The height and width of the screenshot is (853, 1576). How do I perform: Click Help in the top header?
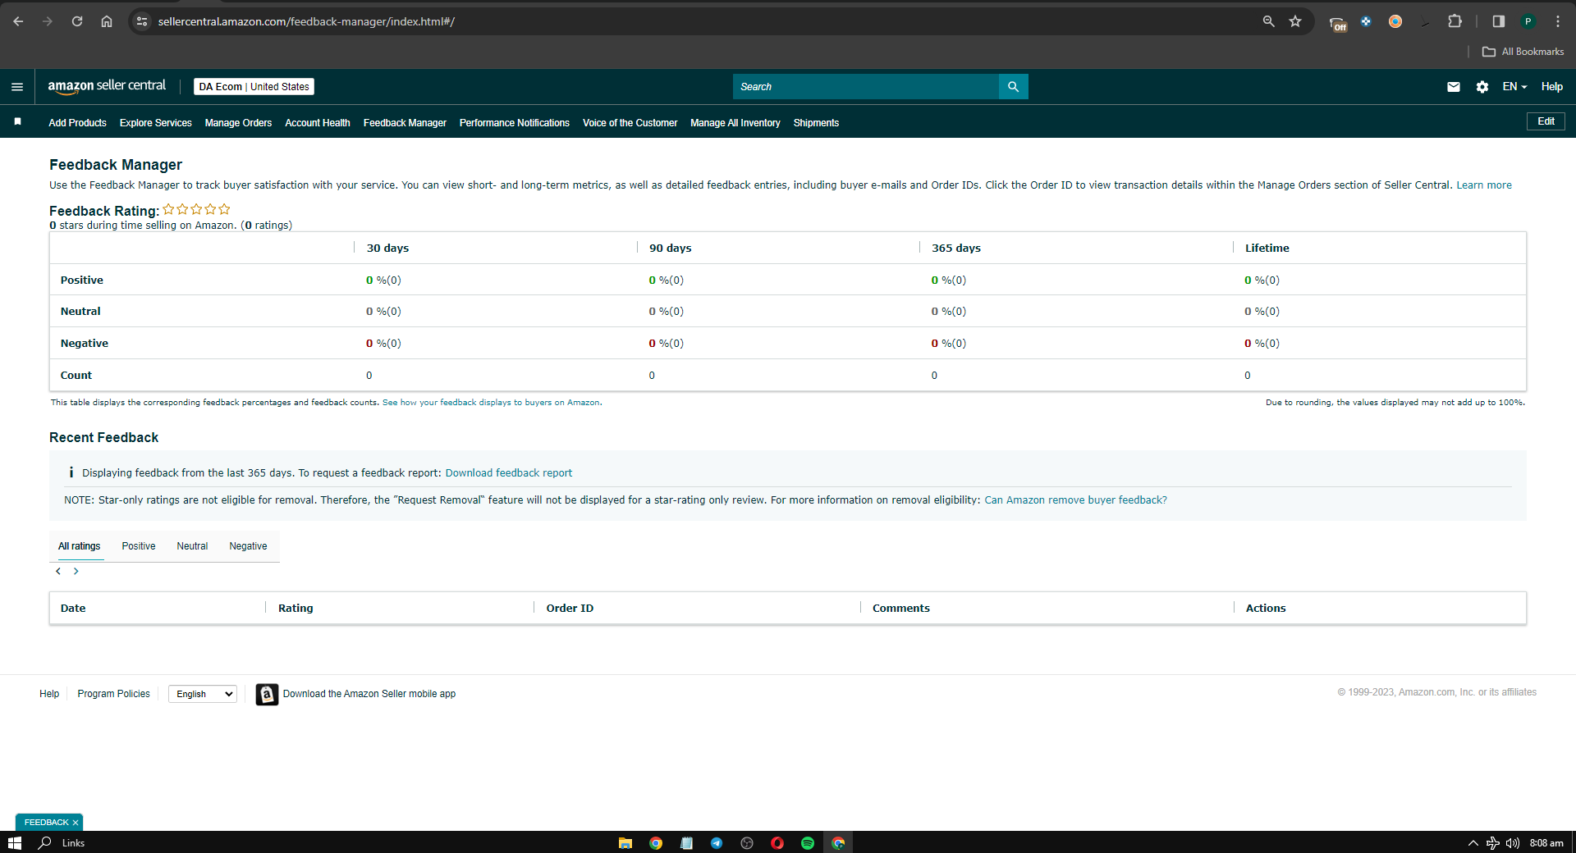1551,87
